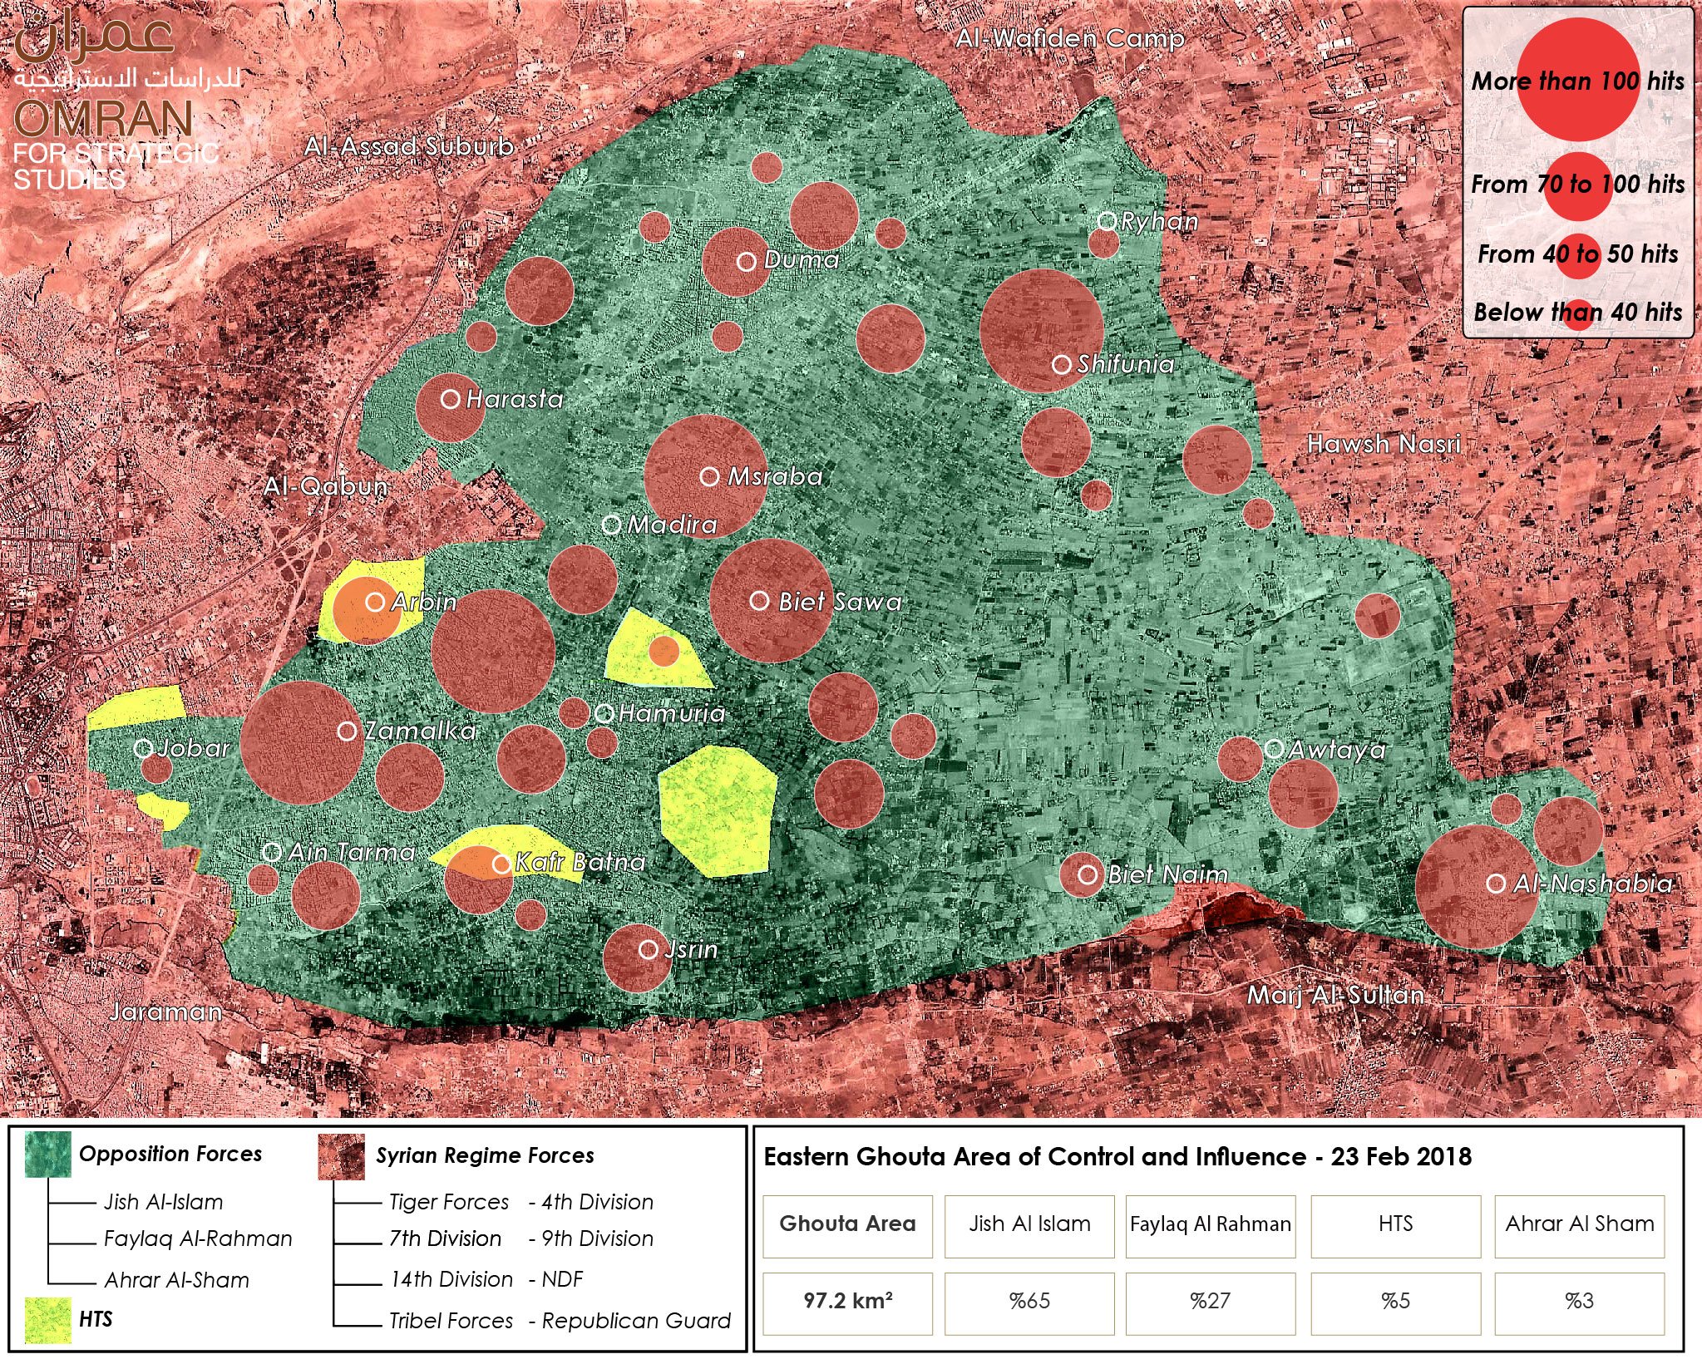Click the Jish Al Islam table header
Screen dimensions: 1702x1364
tap(1029, 1224)
